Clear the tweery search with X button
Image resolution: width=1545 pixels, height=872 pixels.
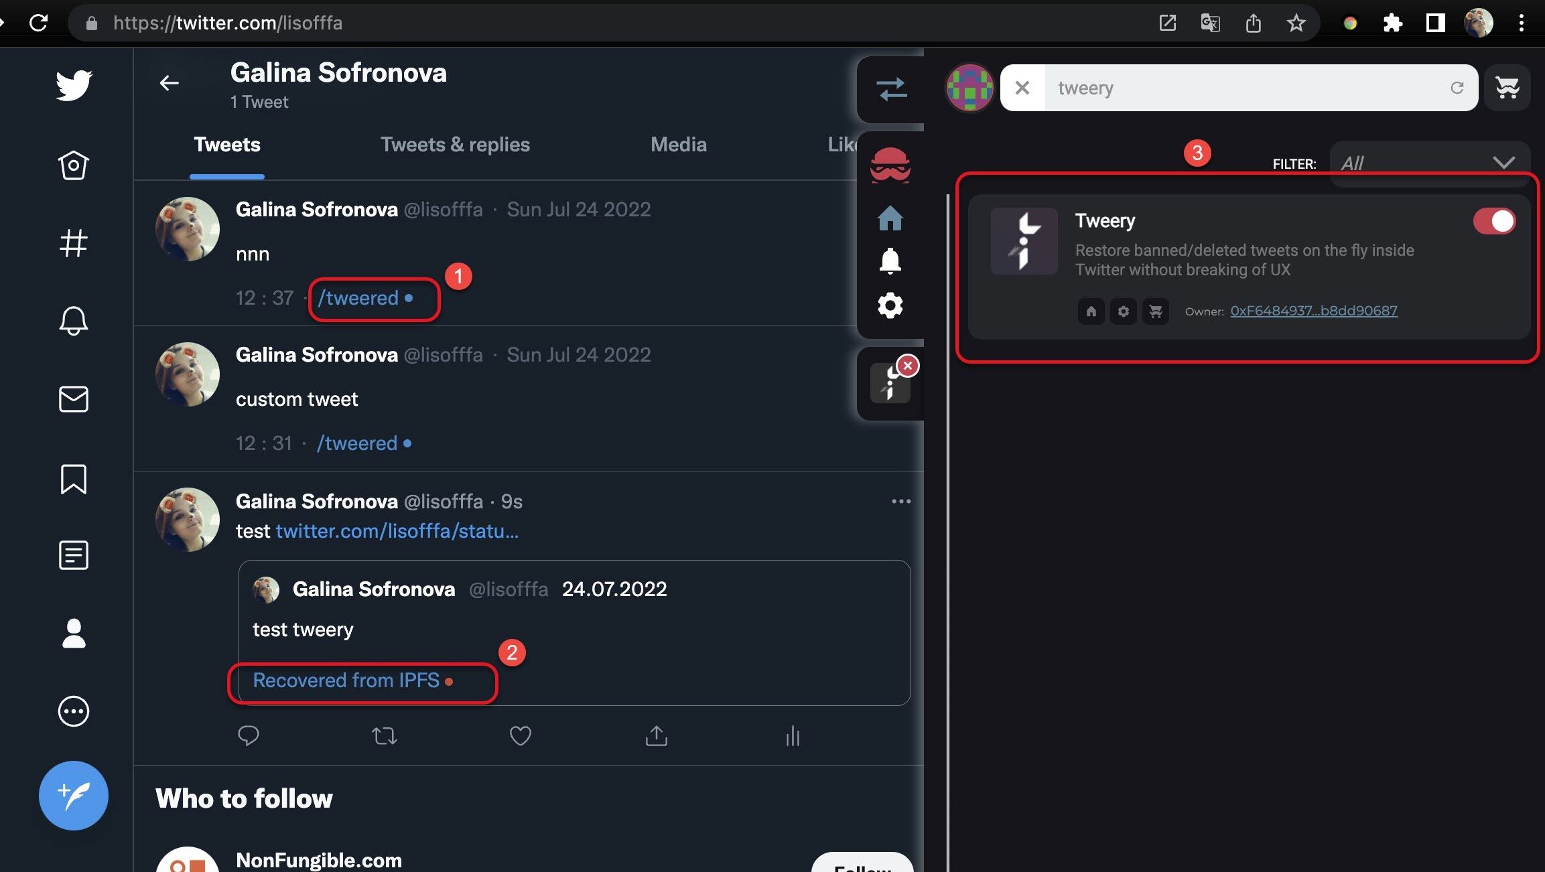(1022, 88)
